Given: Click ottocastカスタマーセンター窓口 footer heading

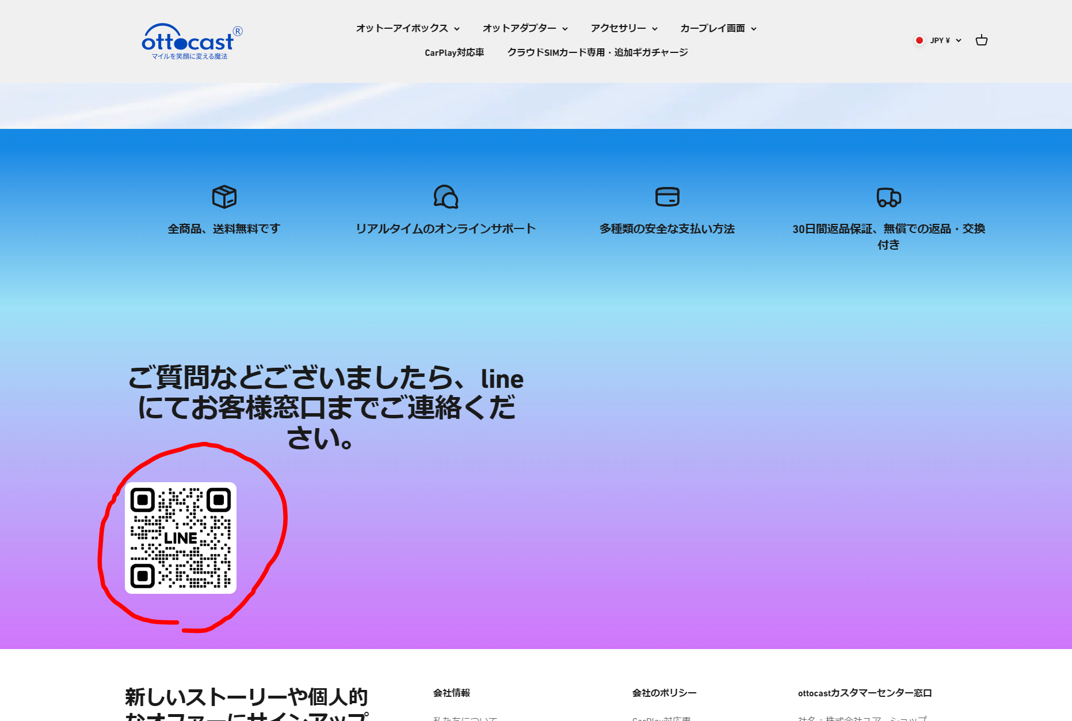Looking at the screenshot, I should click(x=865, y=693).
